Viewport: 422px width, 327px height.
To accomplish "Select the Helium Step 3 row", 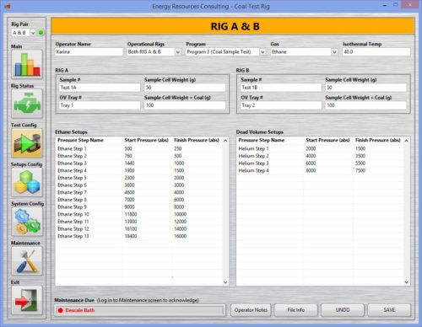I will [320, 163].
